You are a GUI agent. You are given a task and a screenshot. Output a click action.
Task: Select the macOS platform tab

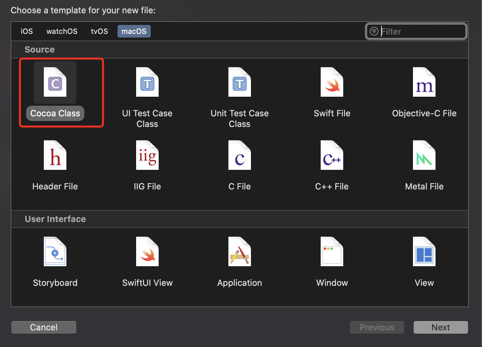(134, 31)
